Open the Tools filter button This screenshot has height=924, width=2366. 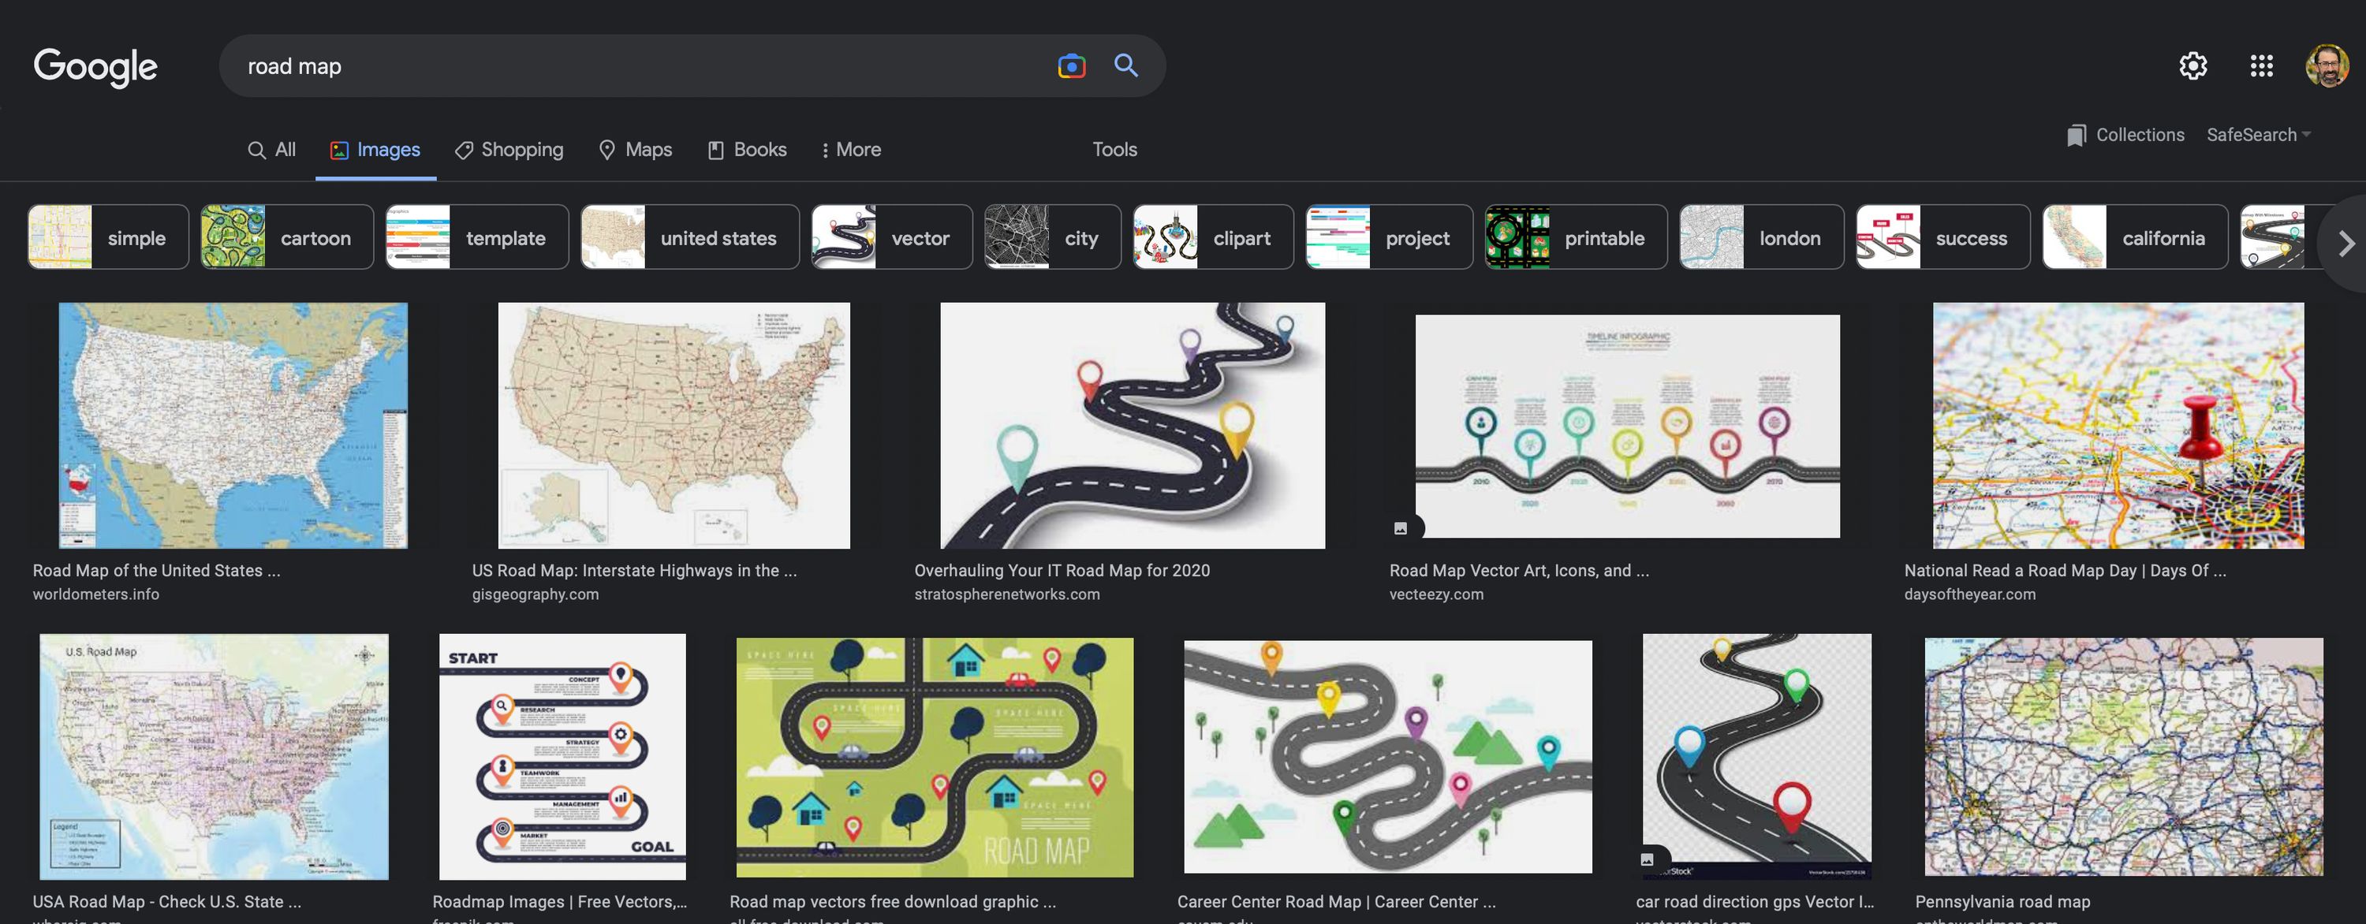pyautogui.click(x=1114, y=150)
